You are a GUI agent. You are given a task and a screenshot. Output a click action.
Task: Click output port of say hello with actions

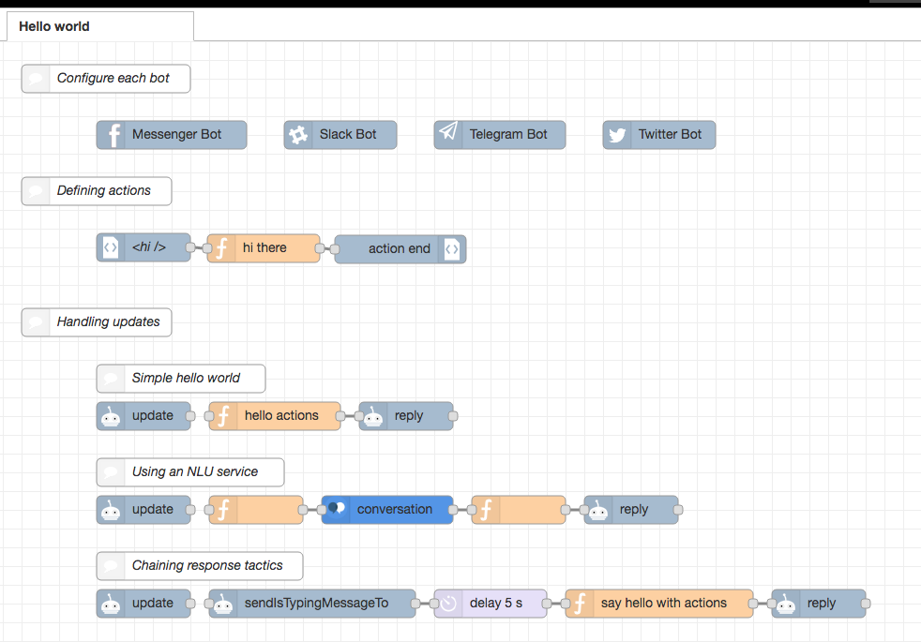click(752, 604)
